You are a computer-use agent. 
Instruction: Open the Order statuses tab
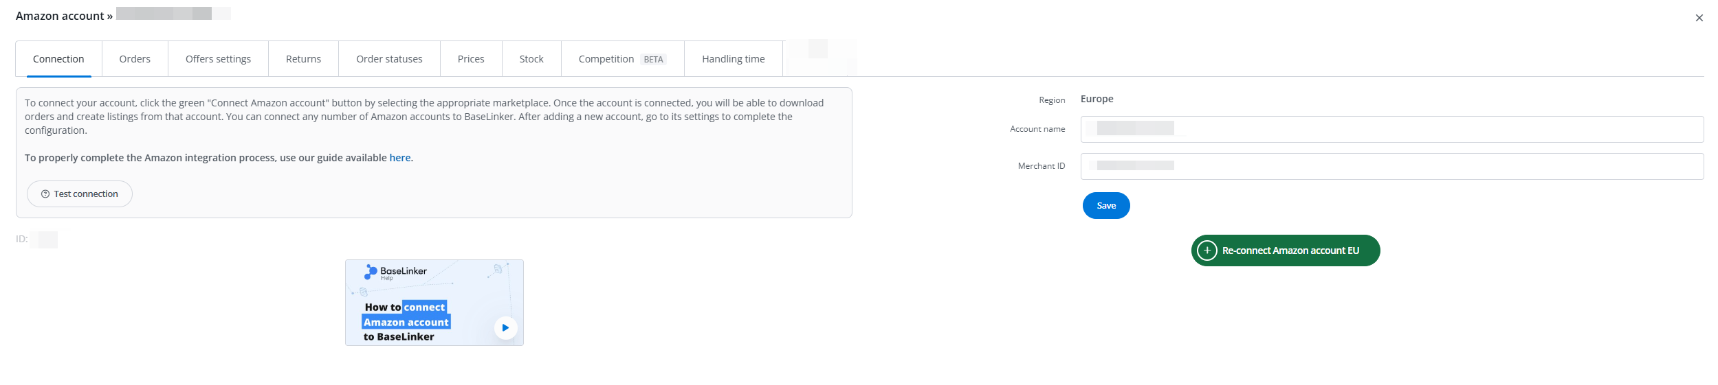tap(389, 59)
